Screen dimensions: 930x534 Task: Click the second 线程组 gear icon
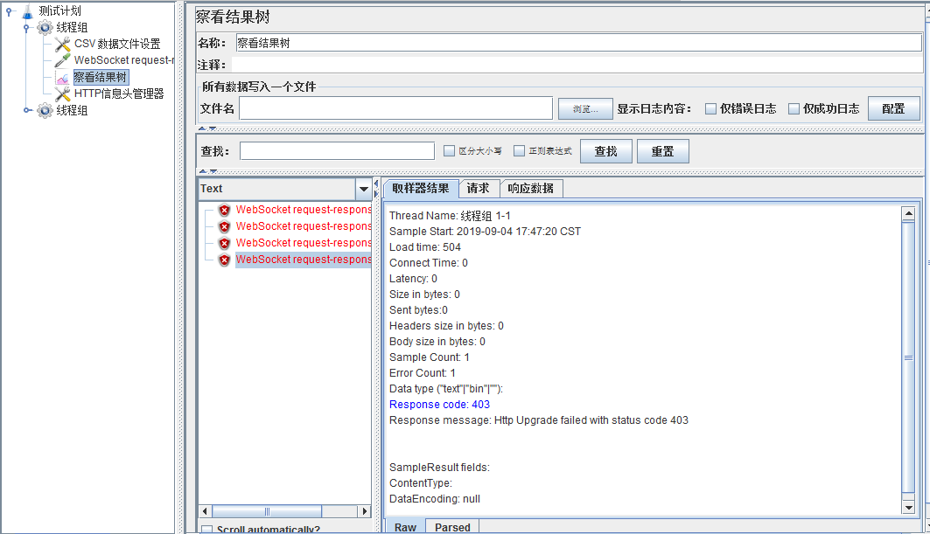(44, 110)
